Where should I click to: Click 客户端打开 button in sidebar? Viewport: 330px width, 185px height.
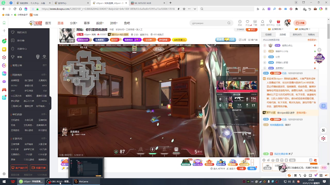(19, 168)
